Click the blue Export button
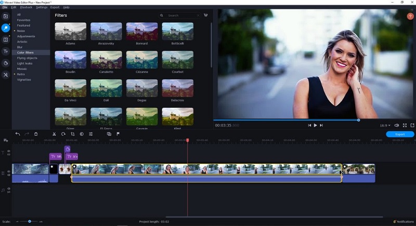 point(400,134)
